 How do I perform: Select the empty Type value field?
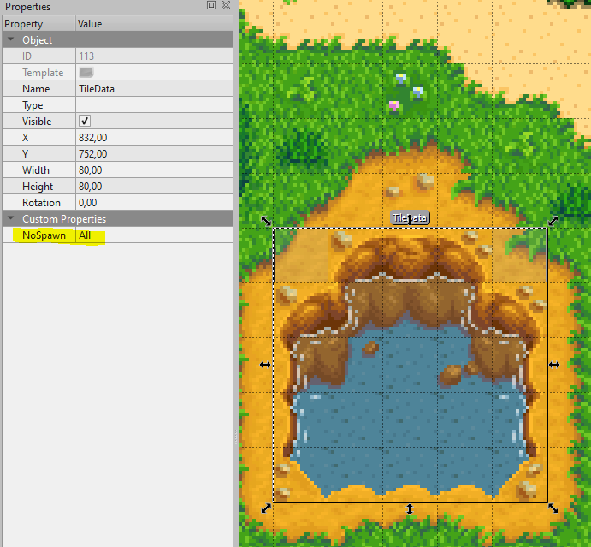coord(154,105)
